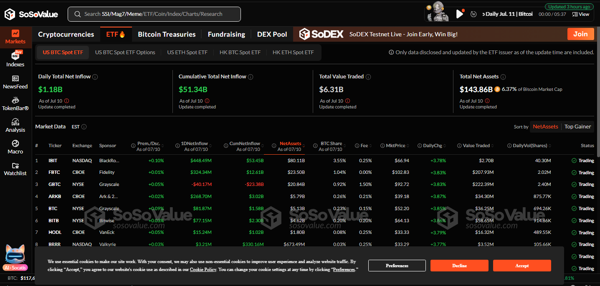Open the FBTC ticker row
This screenshot has width=600, height=286.
click(315, 172)
